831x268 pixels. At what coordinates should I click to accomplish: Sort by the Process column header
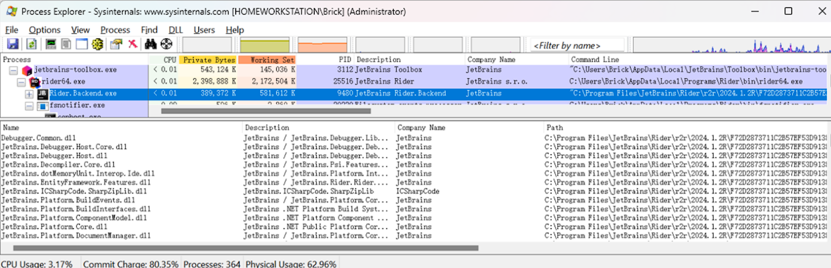[74, 60]
